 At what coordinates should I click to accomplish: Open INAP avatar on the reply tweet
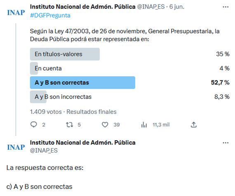[x=16, y=147]
